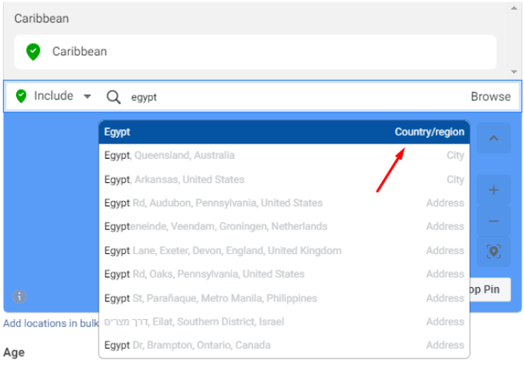This screenshot has width=524, height=368.
Task: Zoom out the map with minus icon
Action: (x=494, y=221)
